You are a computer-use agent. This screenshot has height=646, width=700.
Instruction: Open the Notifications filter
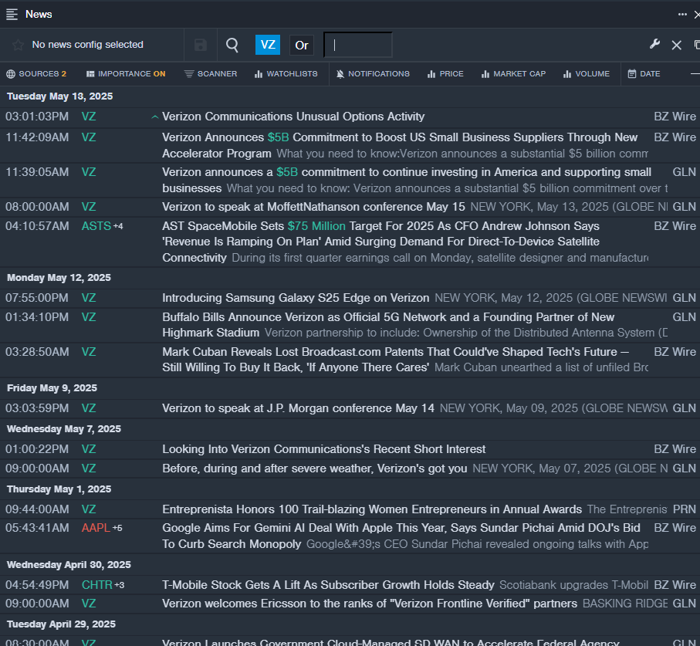point(373,73)
